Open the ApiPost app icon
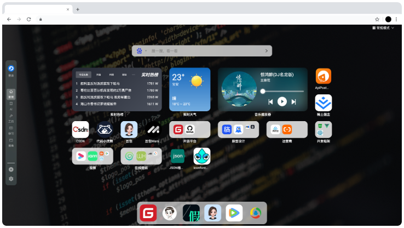 click(323, 76)
